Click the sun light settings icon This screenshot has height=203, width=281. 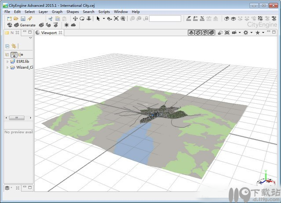pyautogui.click(x=66, y=25)
